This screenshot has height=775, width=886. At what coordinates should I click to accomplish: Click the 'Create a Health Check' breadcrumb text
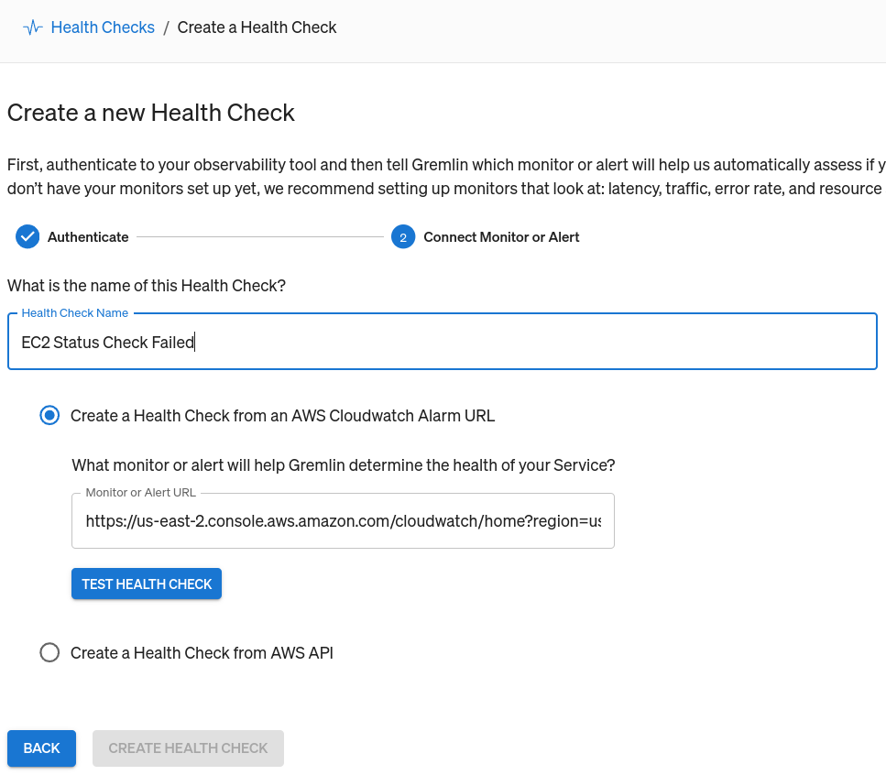(257, 27)
